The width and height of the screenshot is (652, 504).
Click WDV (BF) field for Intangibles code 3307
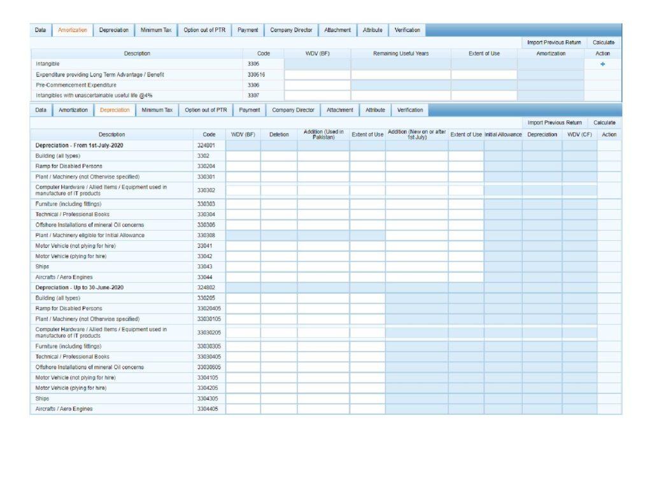click(317, 96)
